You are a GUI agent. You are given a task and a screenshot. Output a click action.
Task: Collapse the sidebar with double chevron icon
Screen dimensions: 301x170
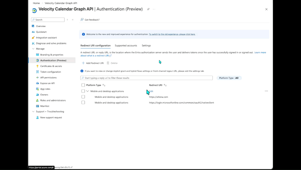pyautogui.click(x=73, y=20)
